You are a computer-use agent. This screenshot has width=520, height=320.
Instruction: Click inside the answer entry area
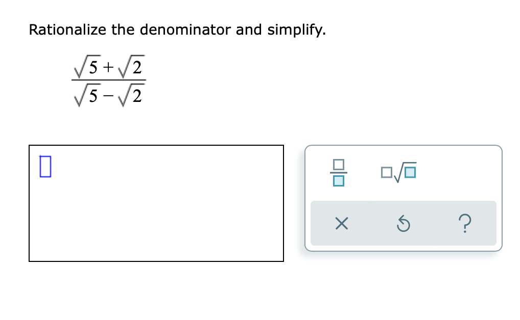153,204
